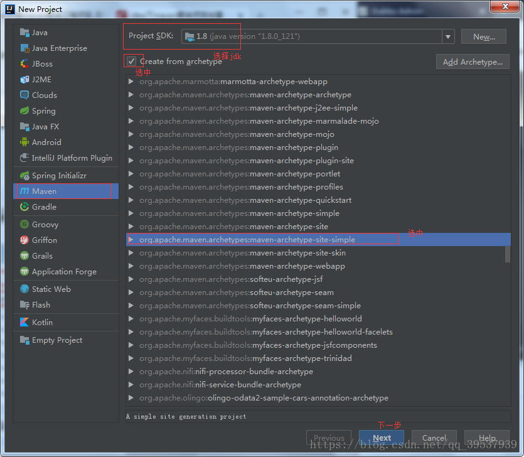Click the Clouds icon

pyautogui.click(x=24, y=95)
